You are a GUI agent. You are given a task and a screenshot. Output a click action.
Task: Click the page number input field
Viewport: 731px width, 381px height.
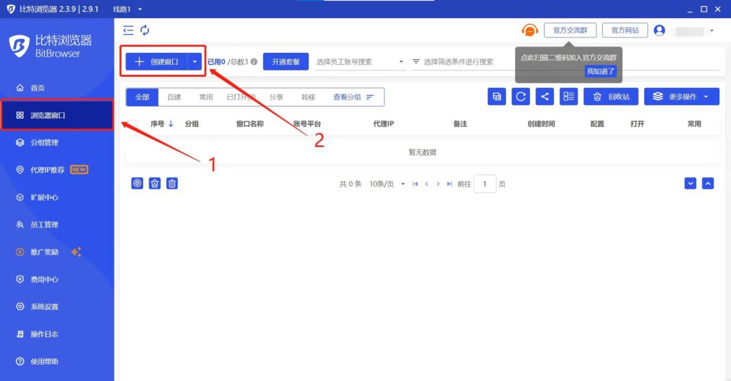485,184
